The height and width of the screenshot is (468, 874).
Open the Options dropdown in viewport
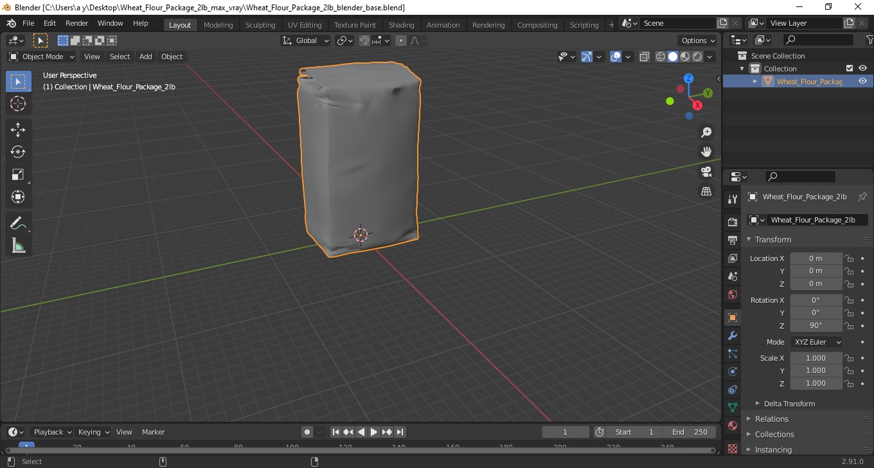699,40
